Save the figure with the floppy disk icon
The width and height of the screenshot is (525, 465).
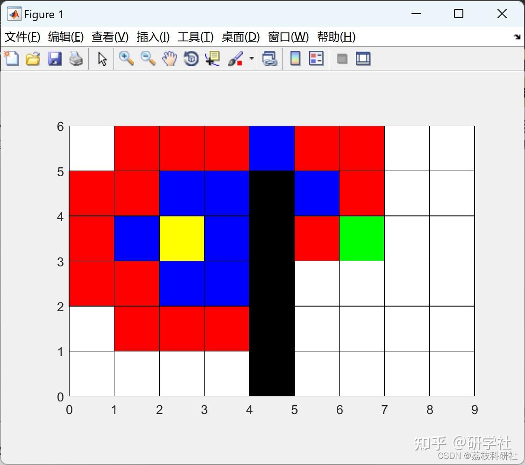coord(55,58)
